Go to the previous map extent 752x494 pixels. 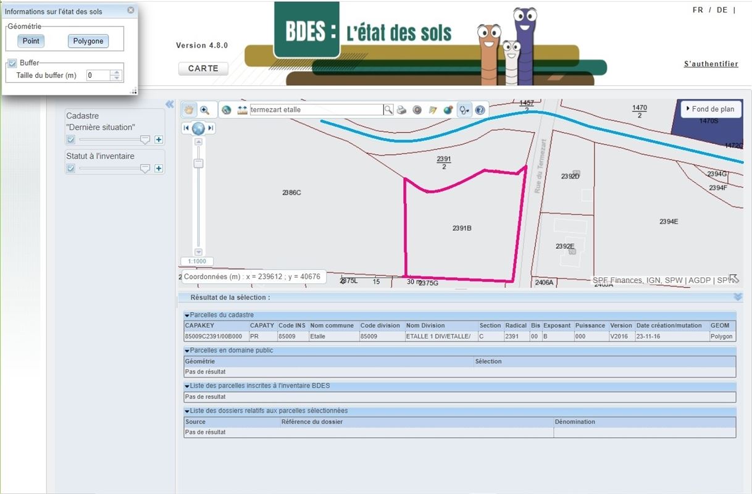click(186, 128)
